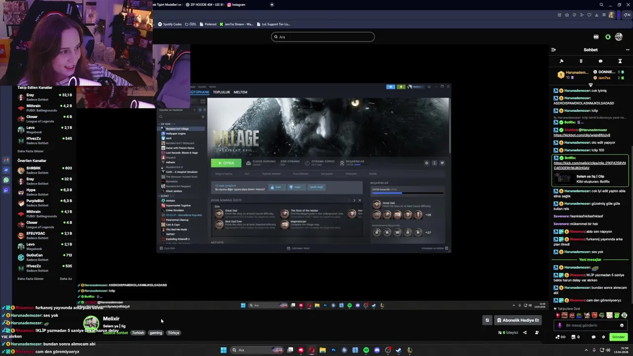Expand followed channels via 'Daha Fazla Göster'
This screenshot has height=356, width=633.
31,151
